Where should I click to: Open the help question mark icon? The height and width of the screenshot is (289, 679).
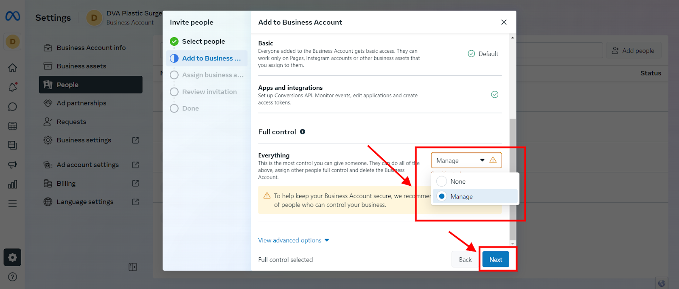[x=13, y=277]
